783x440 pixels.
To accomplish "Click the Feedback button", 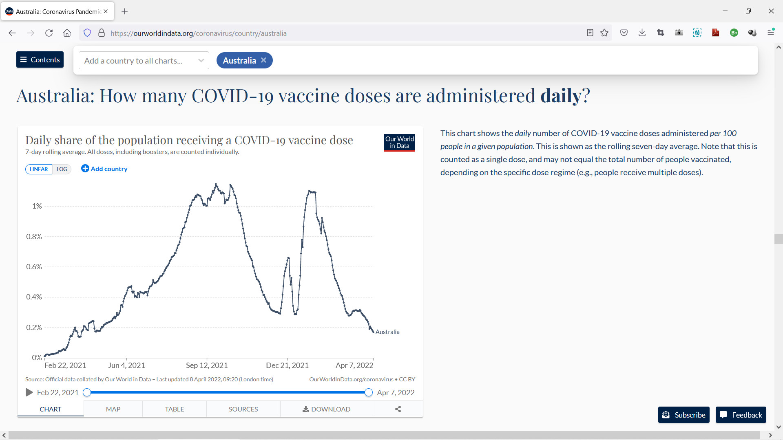I will [741, 415].
